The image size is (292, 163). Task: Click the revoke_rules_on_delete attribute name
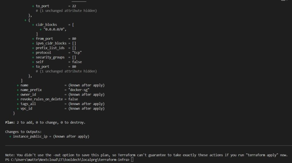(x=42, y=99)
